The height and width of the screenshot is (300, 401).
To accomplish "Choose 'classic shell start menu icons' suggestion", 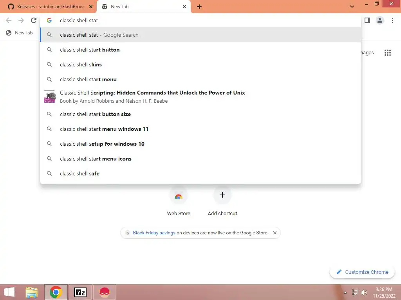I will pos(200,159).
